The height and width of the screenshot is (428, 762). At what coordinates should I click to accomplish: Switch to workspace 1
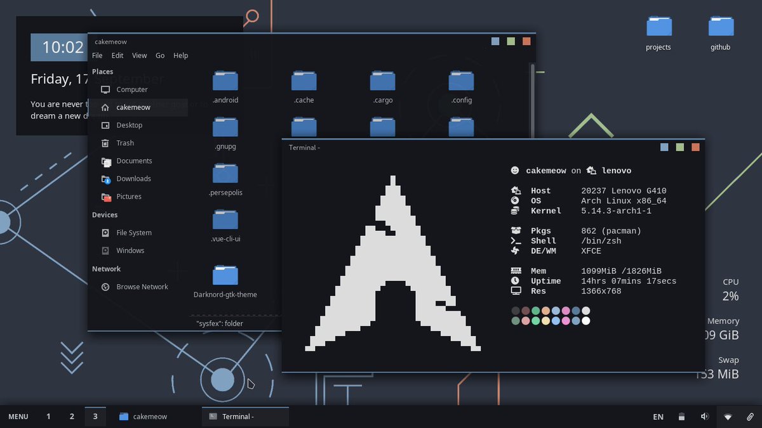tap(48, 417)
